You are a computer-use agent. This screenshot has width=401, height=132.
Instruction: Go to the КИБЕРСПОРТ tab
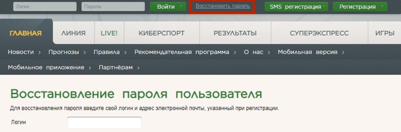click(161, 33)
